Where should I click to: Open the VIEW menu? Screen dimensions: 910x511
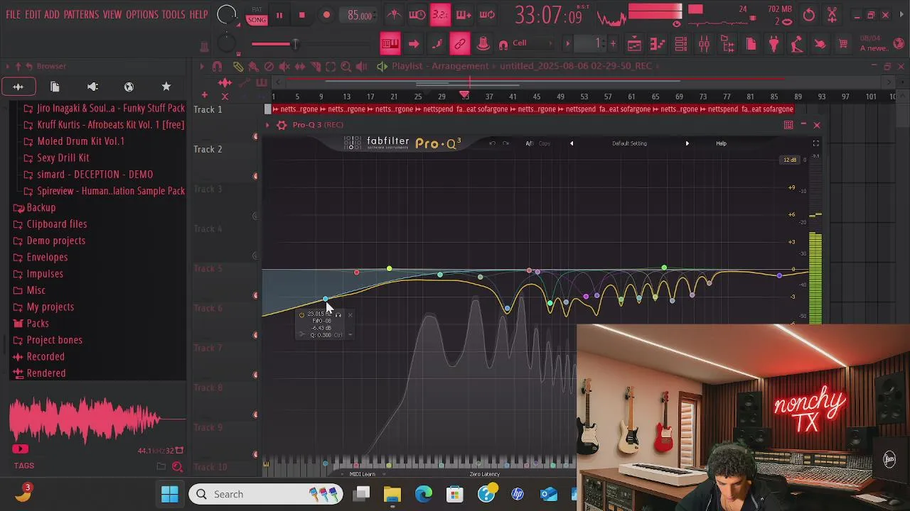tap(112, 14)
